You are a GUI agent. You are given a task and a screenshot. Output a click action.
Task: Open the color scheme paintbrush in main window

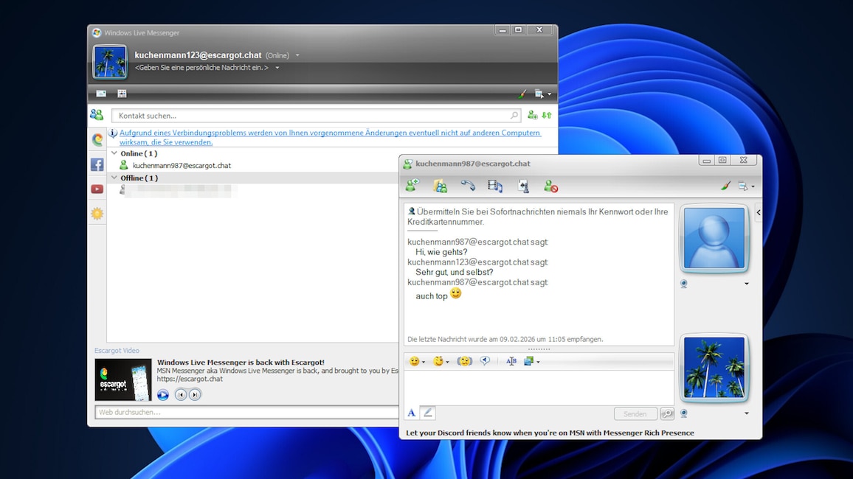(x=522, y=94)
